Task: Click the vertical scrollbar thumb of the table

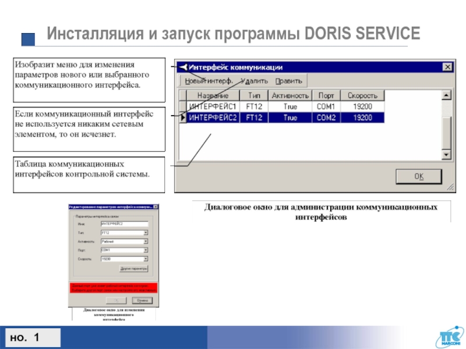Action: point(446,133)
